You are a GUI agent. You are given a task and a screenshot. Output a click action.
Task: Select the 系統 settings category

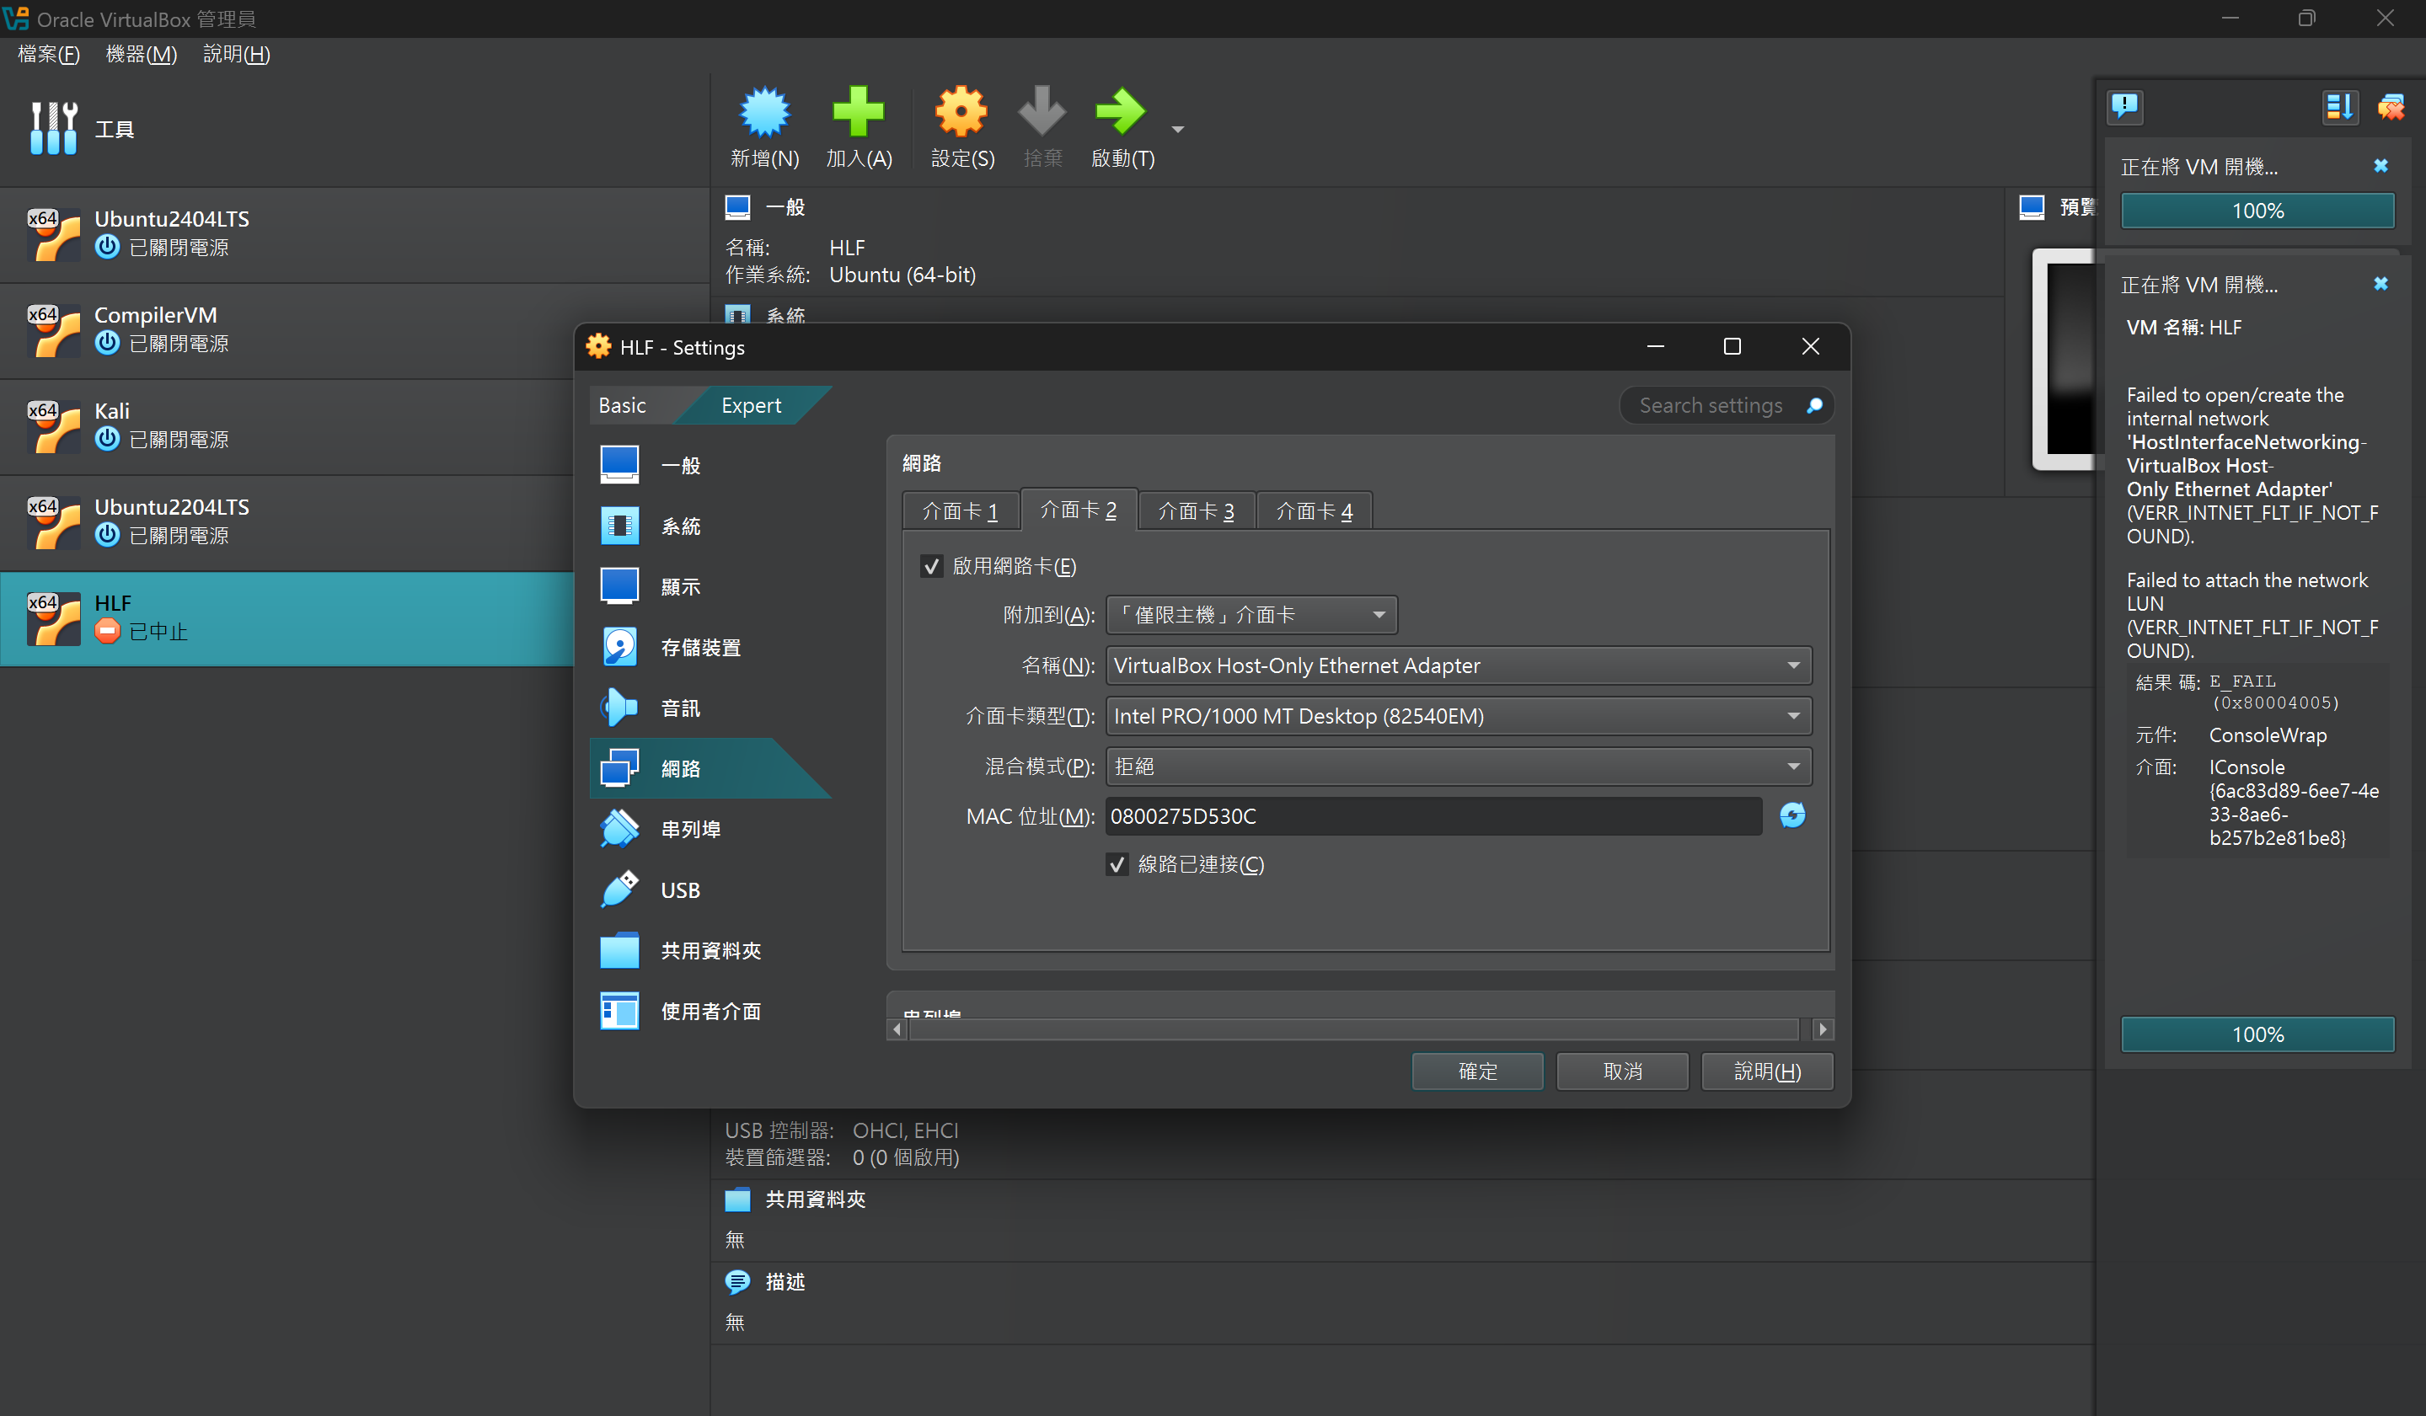click(710, 526)
